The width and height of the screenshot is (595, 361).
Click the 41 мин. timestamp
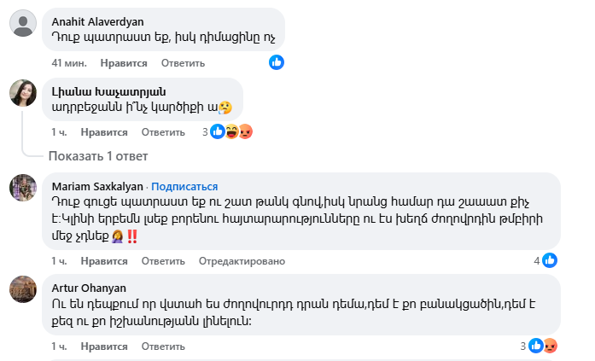click(67, 63)
